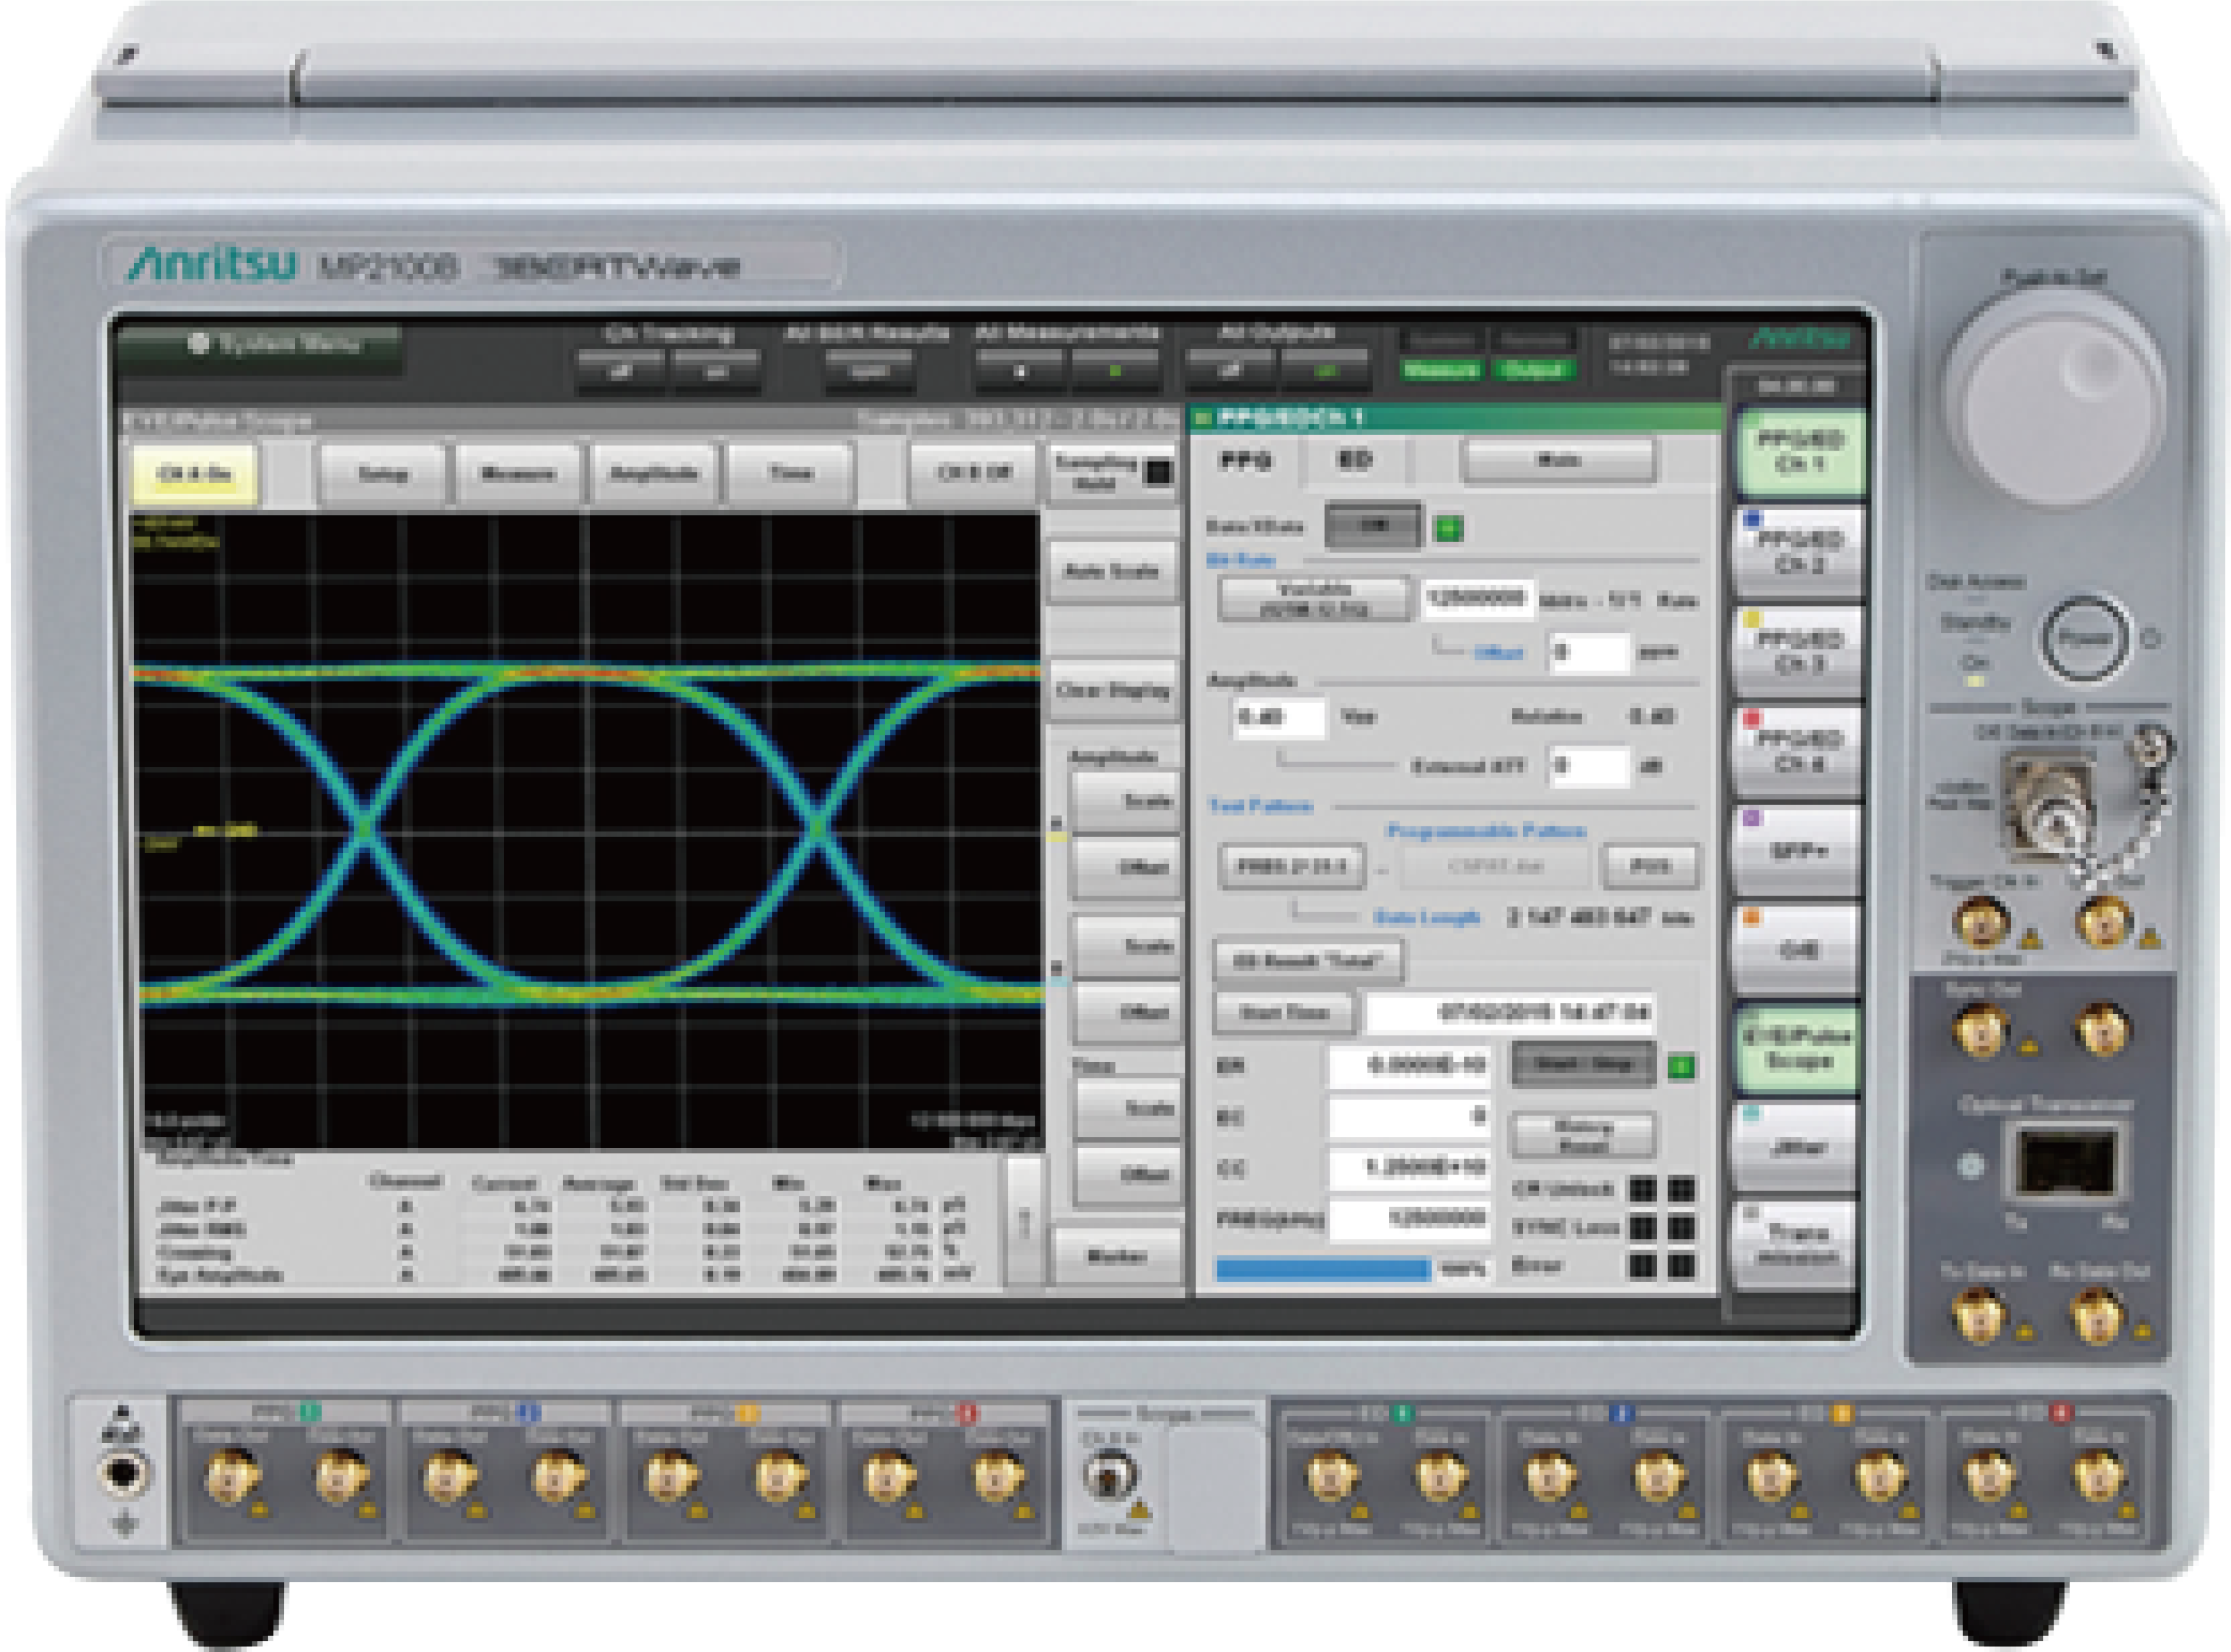Expand the ED Result Total selector
This screenshot has height=1652, width=2231.
click(x=1308, y=961)
